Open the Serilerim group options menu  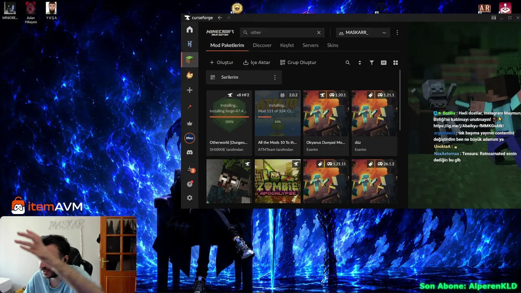275,77
